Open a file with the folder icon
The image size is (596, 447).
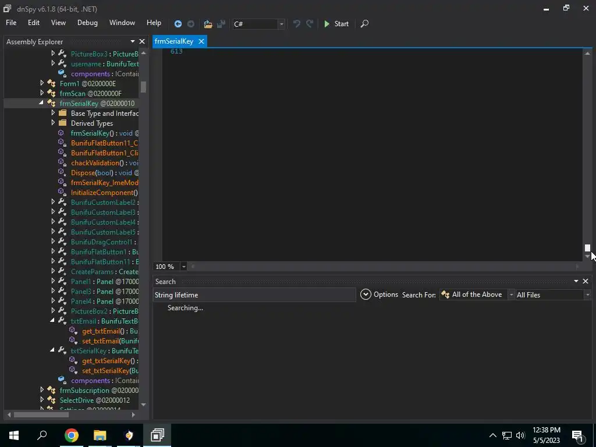[208, 24]
